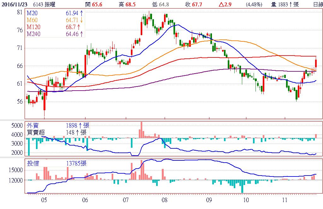Click the M120 value 68.7

tap(73, 27)
